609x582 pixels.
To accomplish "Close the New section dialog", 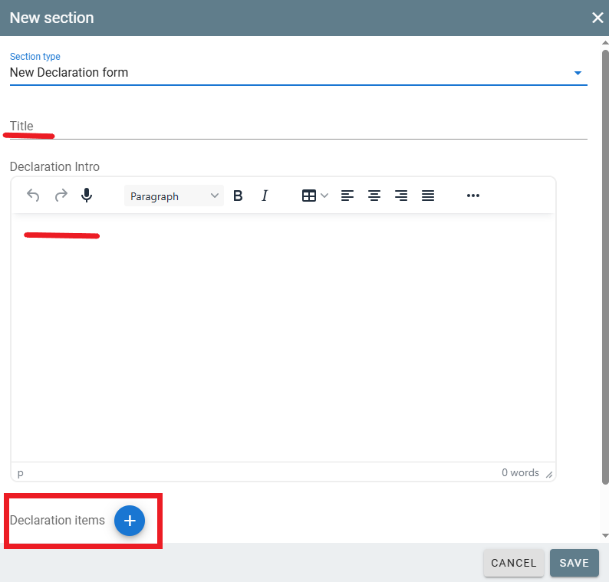I will (x=597, y=18).
